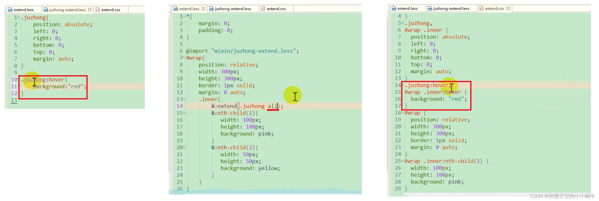Click line number 14 in middle editor gutter

(x=179, y=106)
